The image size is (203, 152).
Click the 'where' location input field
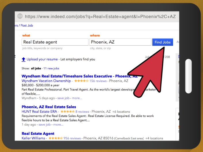120,42
